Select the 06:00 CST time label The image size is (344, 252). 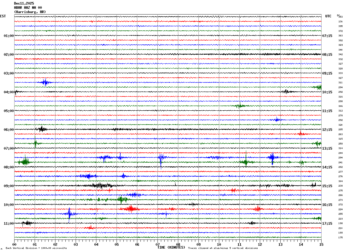tap(9, 130)
